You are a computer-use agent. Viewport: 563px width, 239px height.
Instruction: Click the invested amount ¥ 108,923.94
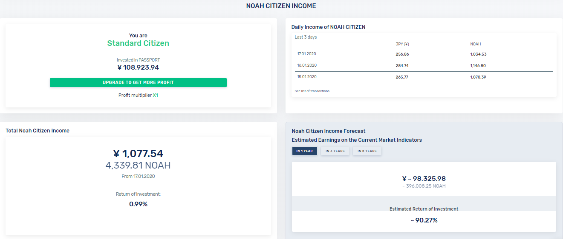click(138, 67)
